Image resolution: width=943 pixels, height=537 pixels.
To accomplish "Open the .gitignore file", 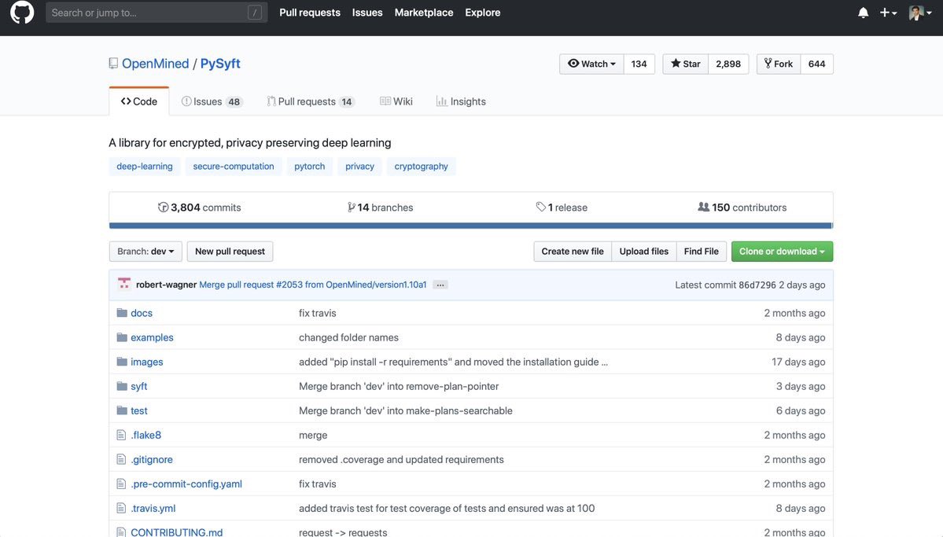I will click(x=152, y=459).
